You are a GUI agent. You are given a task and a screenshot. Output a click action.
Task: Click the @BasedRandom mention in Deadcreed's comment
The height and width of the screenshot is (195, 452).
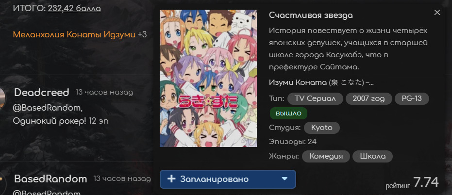[48, 108]
